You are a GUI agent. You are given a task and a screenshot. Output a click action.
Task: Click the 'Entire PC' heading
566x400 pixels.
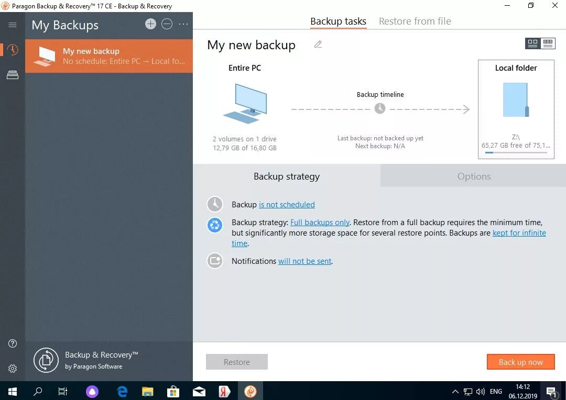(245, 68)
